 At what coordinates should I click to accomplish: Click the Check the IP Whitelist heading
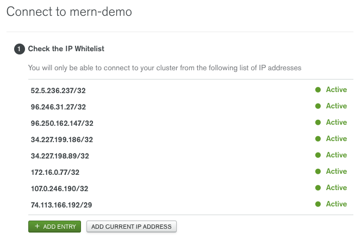(x=66, y=48)
